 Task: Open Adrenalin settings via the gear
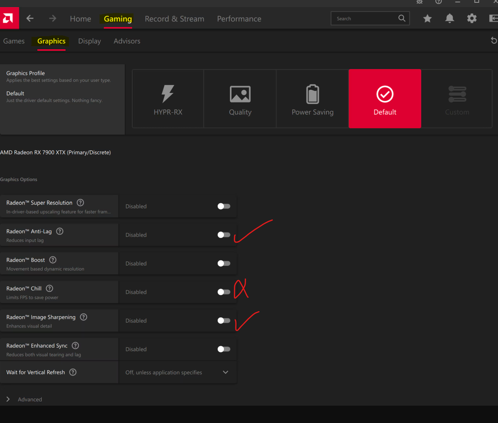[x=472, y=18]
